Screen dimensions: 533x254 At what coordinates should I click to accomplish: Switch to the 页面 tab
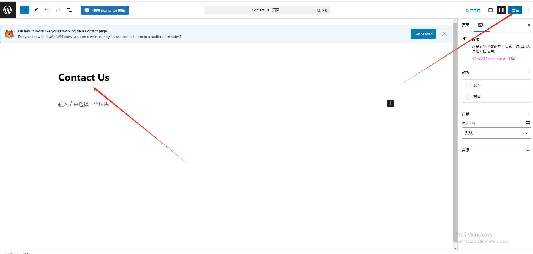point(465,25)
